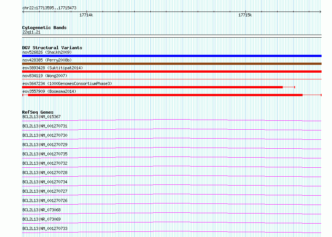Click the BCL2L13|NM_001270731 transcript label
The width and height of the screenshot is (332, 237).
coord(45,126)
